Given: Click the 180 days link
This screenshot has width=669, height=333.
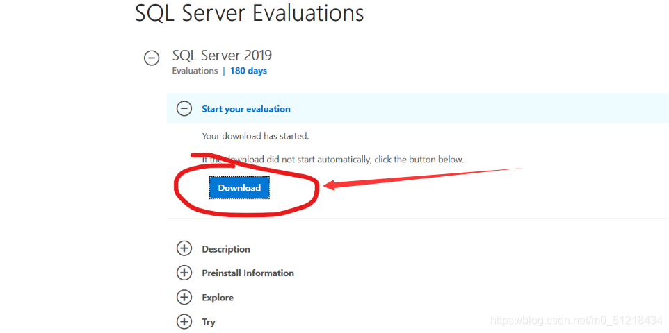Looking at the screenshot, I should [248, 71].
